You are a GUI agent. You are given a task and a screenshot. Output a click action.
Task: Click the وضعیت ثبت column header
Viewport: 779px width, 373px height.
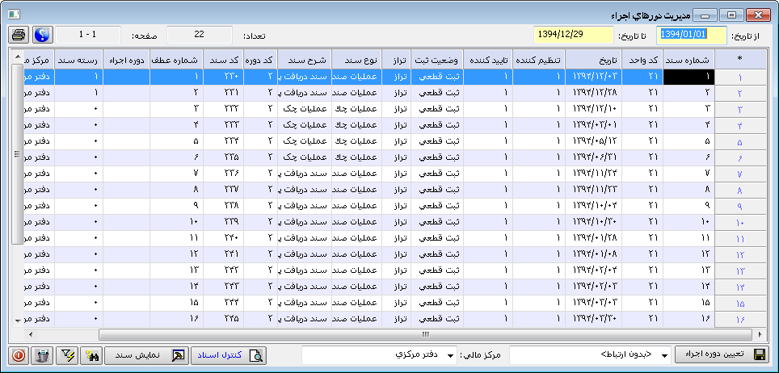(436, 59)
